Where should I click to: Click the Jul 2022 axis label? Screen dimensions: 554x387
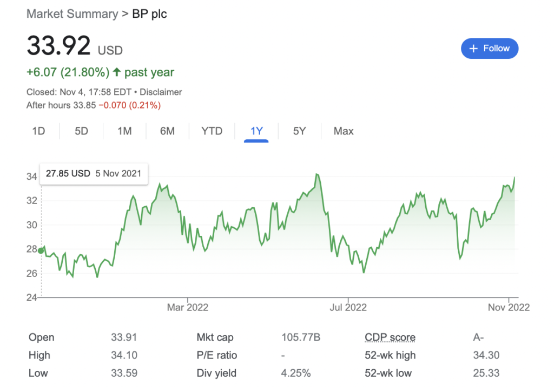pyautogui.click(x=348, y=307)
